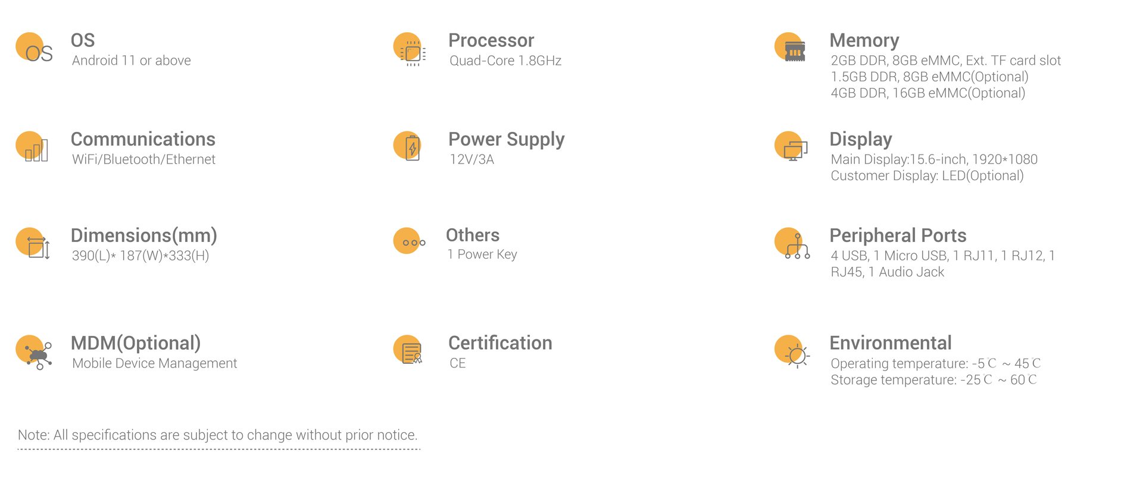Click the Environmental sun icon
The image size is (1143, 481).
[792, 352]
